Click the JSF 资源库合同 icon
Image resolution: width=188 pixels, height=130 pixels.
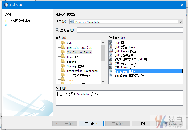(111, 63)
